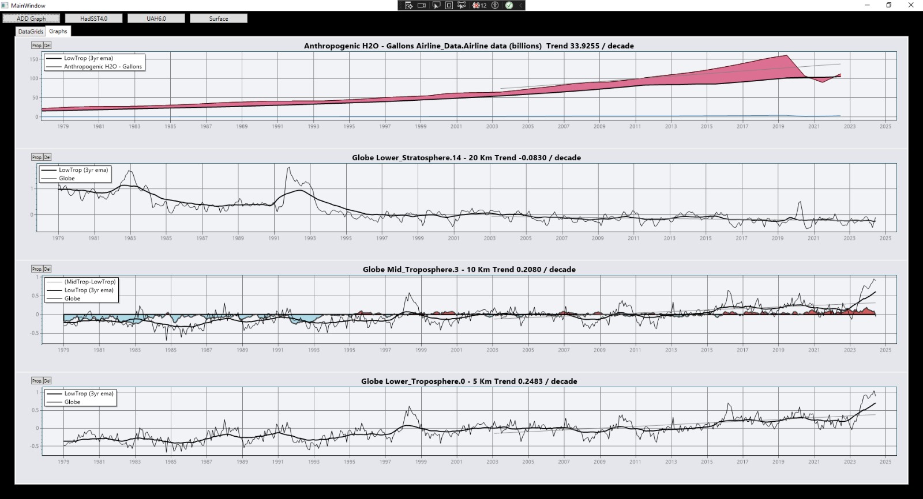The image size is (923, 499).
Task: Click the ADD Graph button
Action: click(31, 18)
